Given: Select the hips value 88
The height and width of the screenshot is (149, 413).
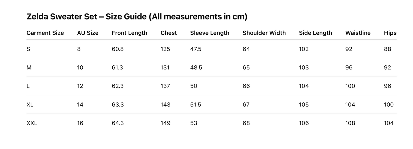Looking at the screenshot, I should [x=387, y=49].
